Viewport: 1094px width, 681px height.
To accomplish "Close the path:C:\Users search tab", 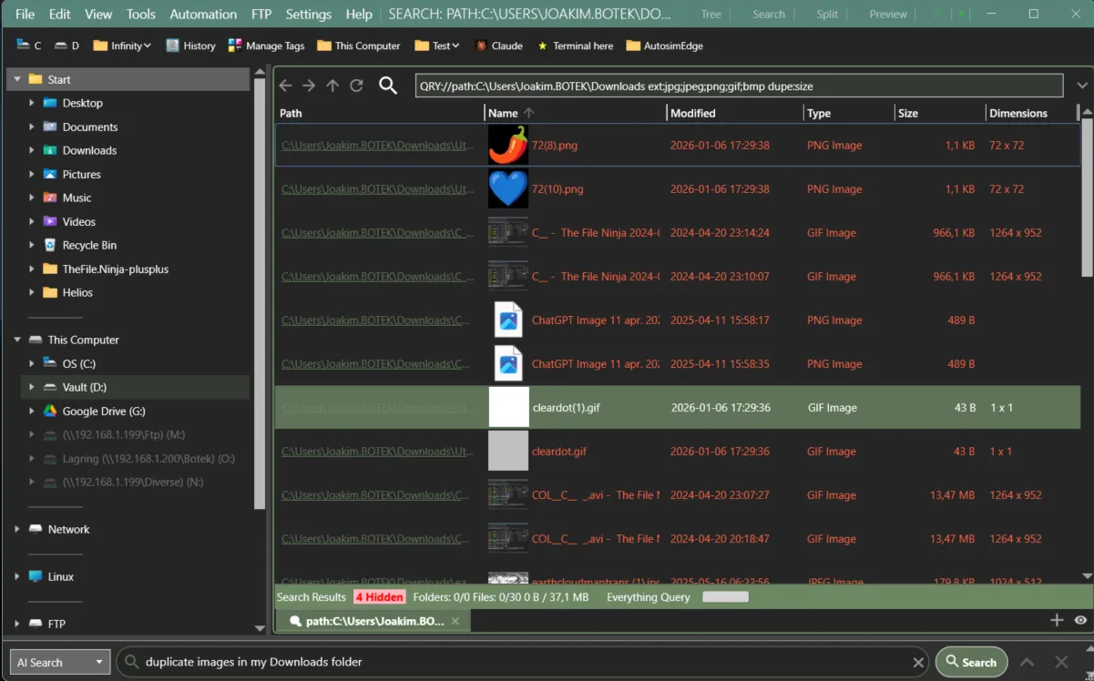I will tap(456, 621).
